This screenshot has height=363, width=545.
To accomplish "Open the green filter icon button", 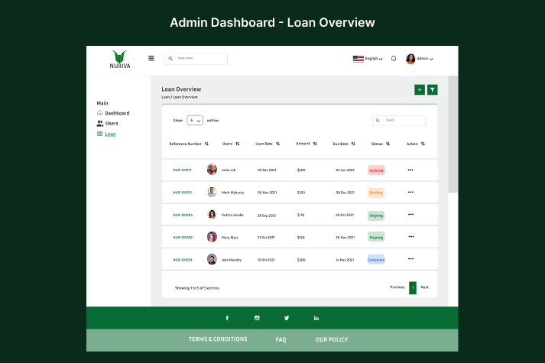I will pyautogui.click(x=433, y=89).
